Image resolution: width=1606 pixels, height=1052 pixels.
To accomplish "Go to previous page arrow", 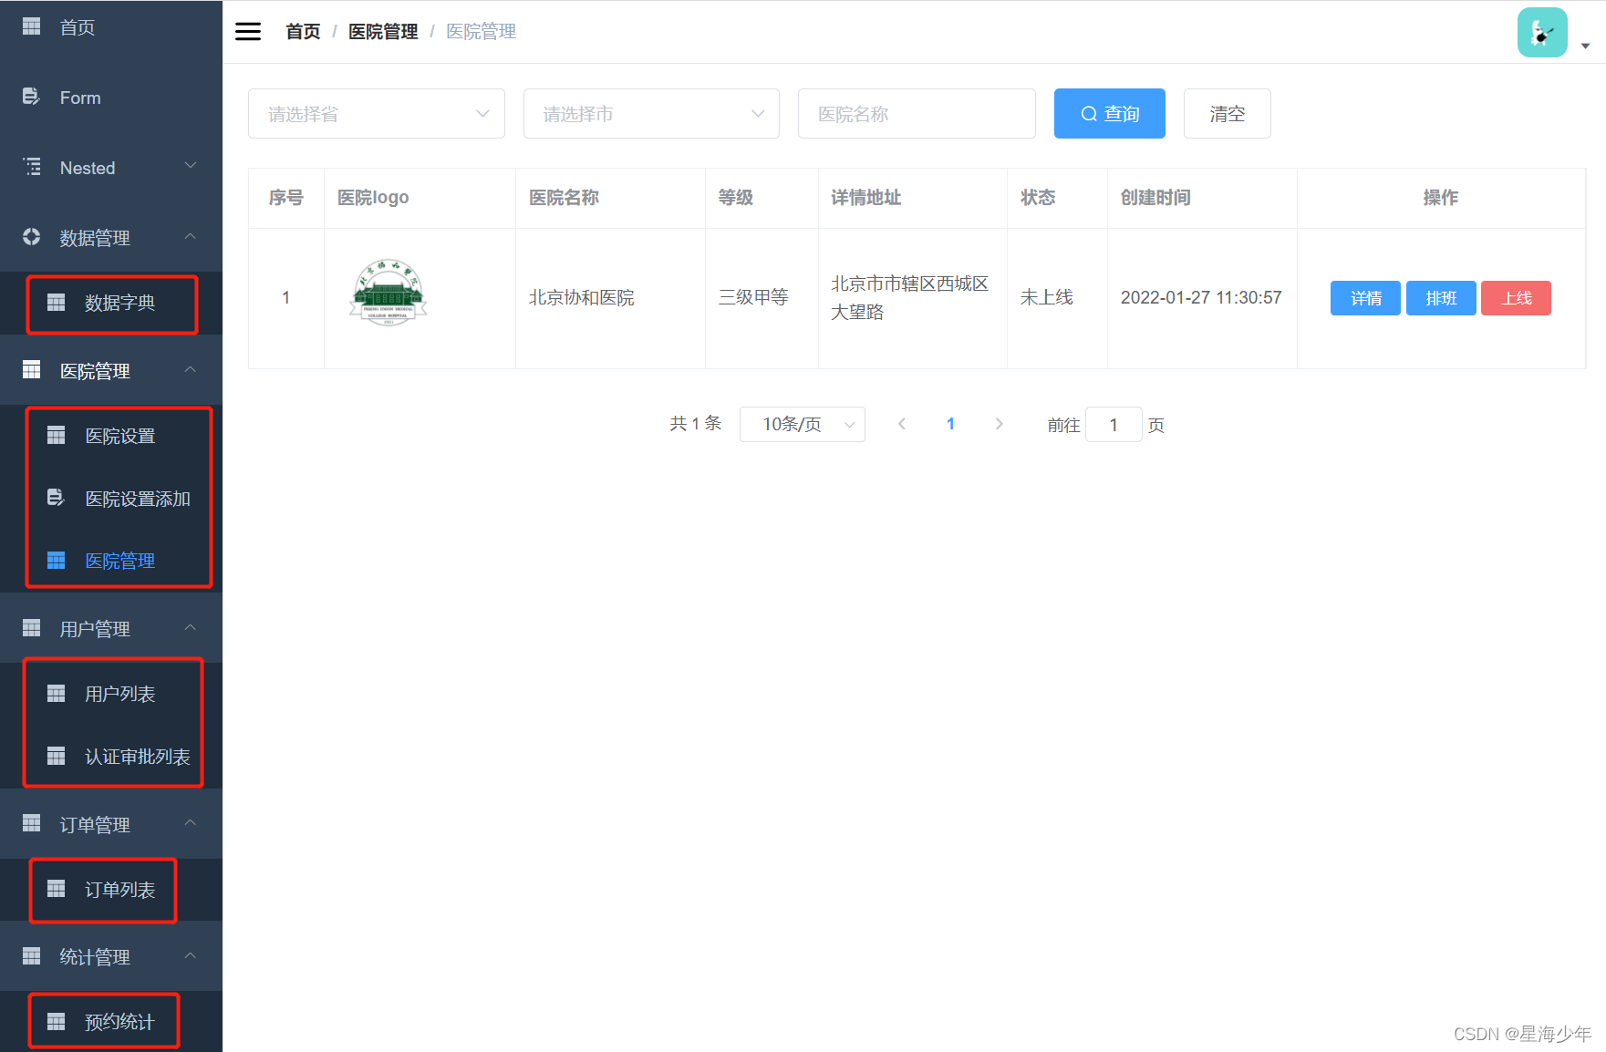I will tap(901, 424).
